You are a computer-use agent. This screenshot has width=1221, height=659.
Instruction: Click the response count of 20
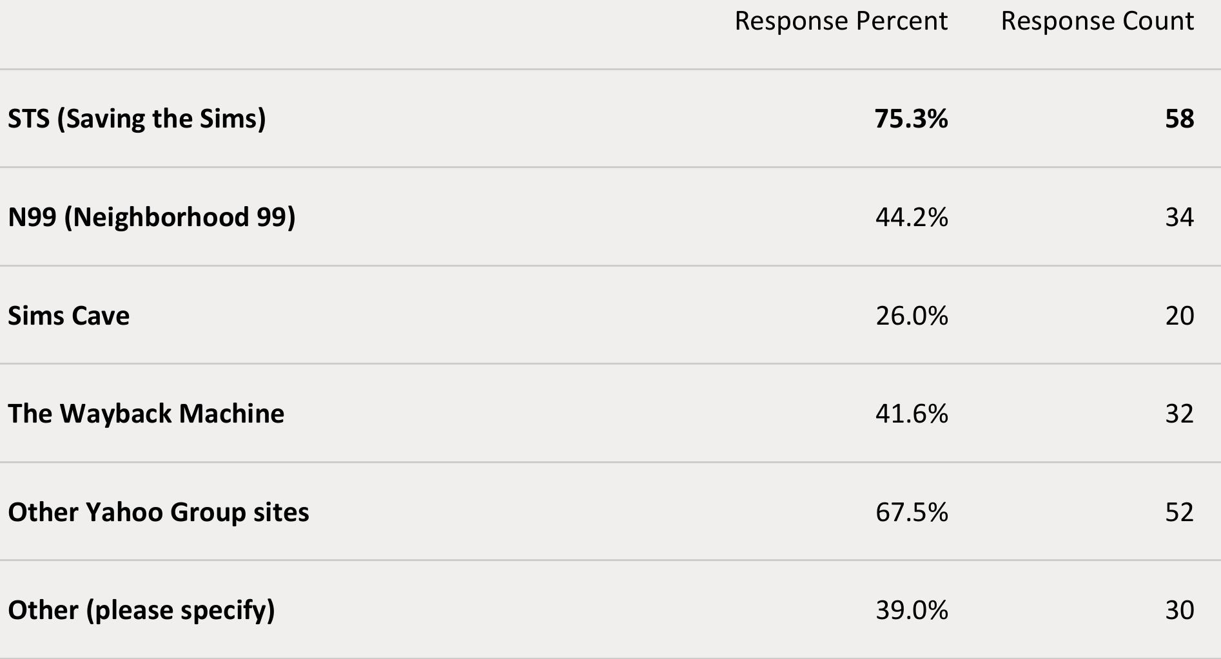coord(1179,316)
